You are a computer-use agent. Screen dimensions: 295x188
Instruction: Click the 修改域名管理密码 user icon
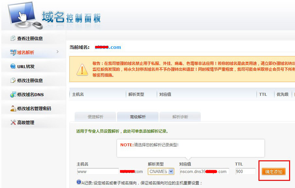tap(13, 108)
